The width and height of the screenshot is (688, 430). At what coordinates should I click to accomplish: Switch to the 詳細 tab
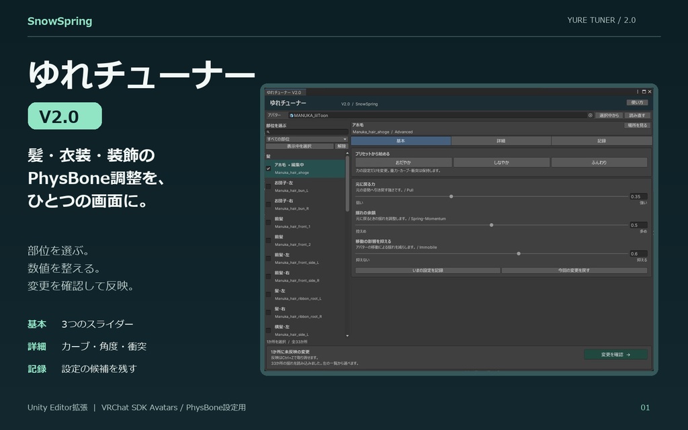(x=501, y=141)
